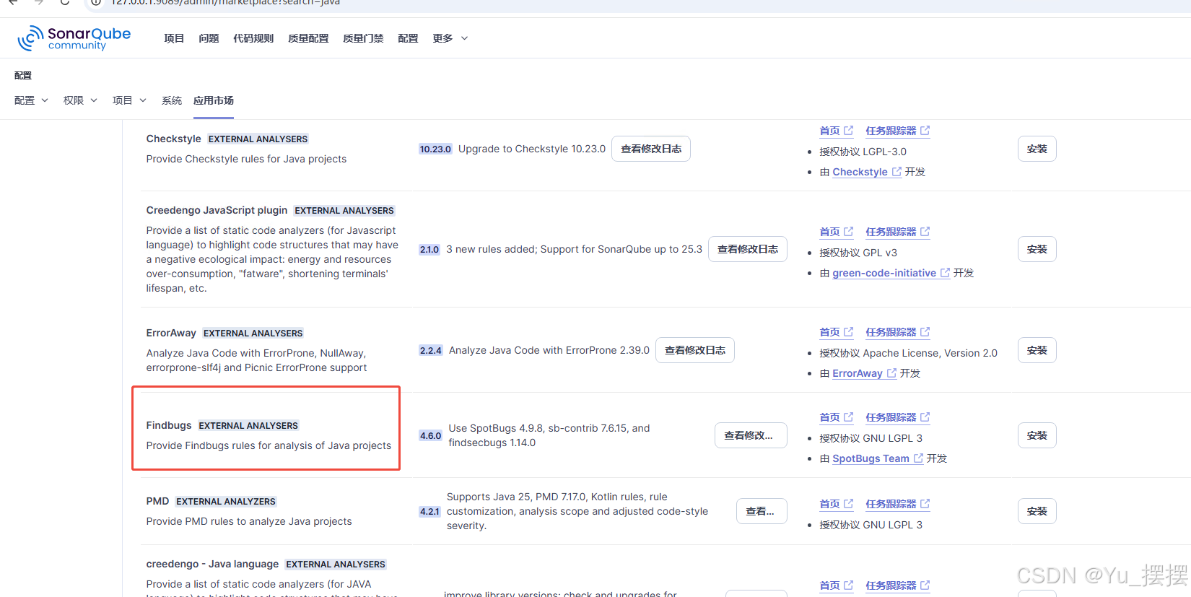Install the Checkstyle plugin
The width and height of the screenshot is (1191, 597).
pos(1037,149)
